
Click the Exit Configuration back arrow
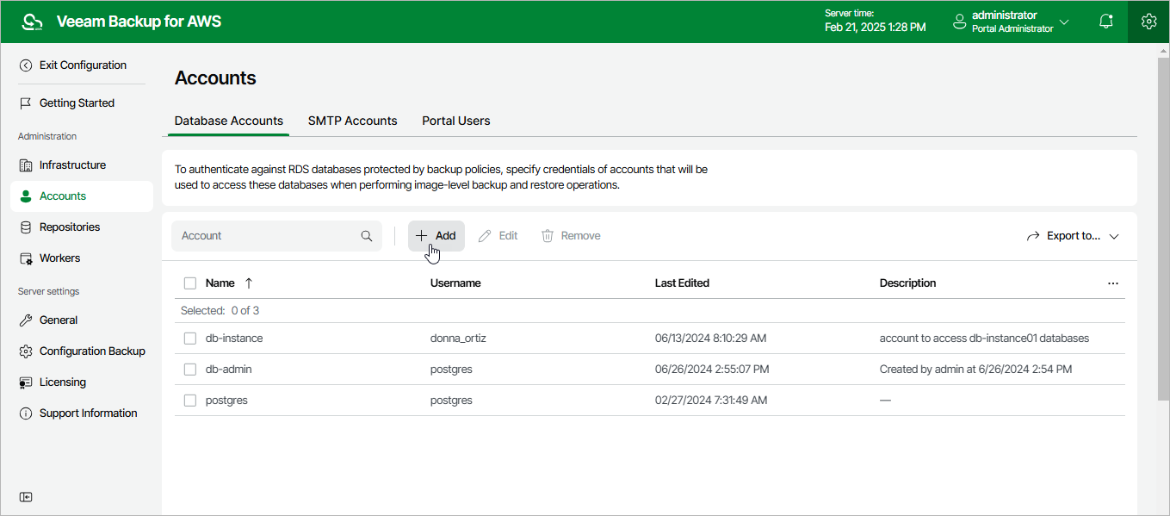coord(26,65)
